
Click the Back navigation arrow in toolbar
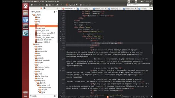pyautogui.click(x=32, y=5)
